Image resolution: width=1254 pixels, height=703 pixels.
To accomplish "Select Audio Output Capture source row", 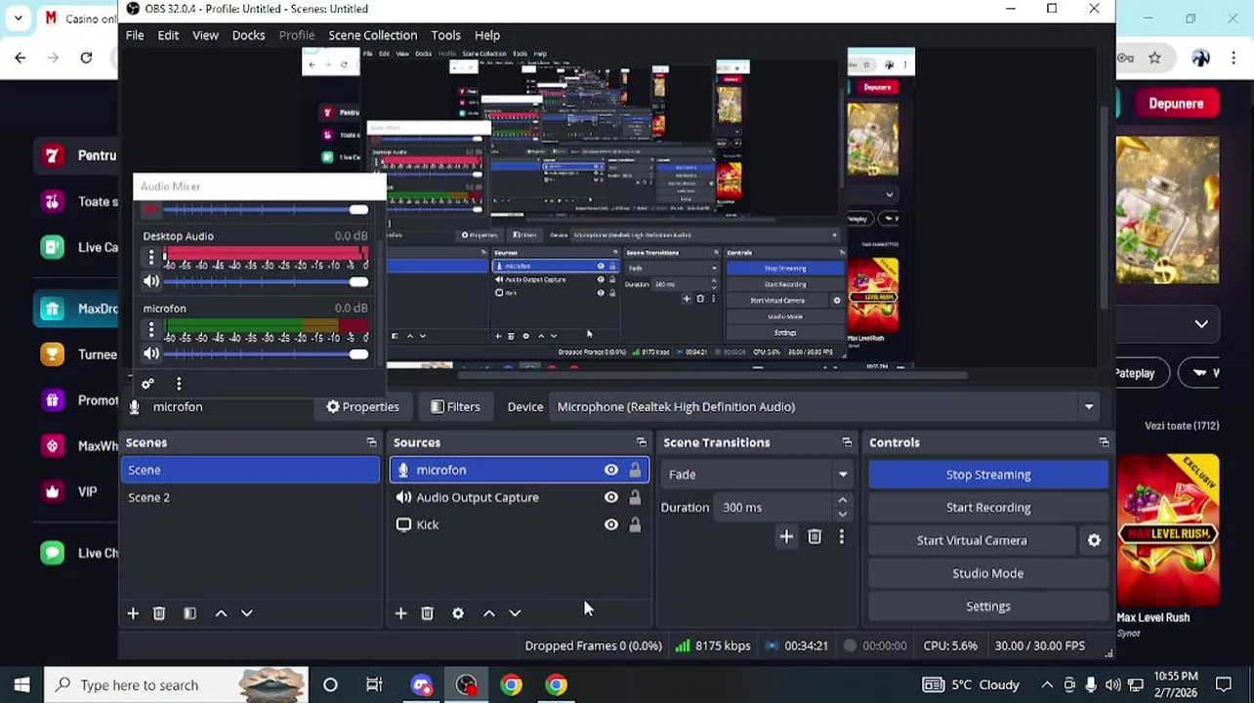I will pyautogui.click(x=520, y=497).
